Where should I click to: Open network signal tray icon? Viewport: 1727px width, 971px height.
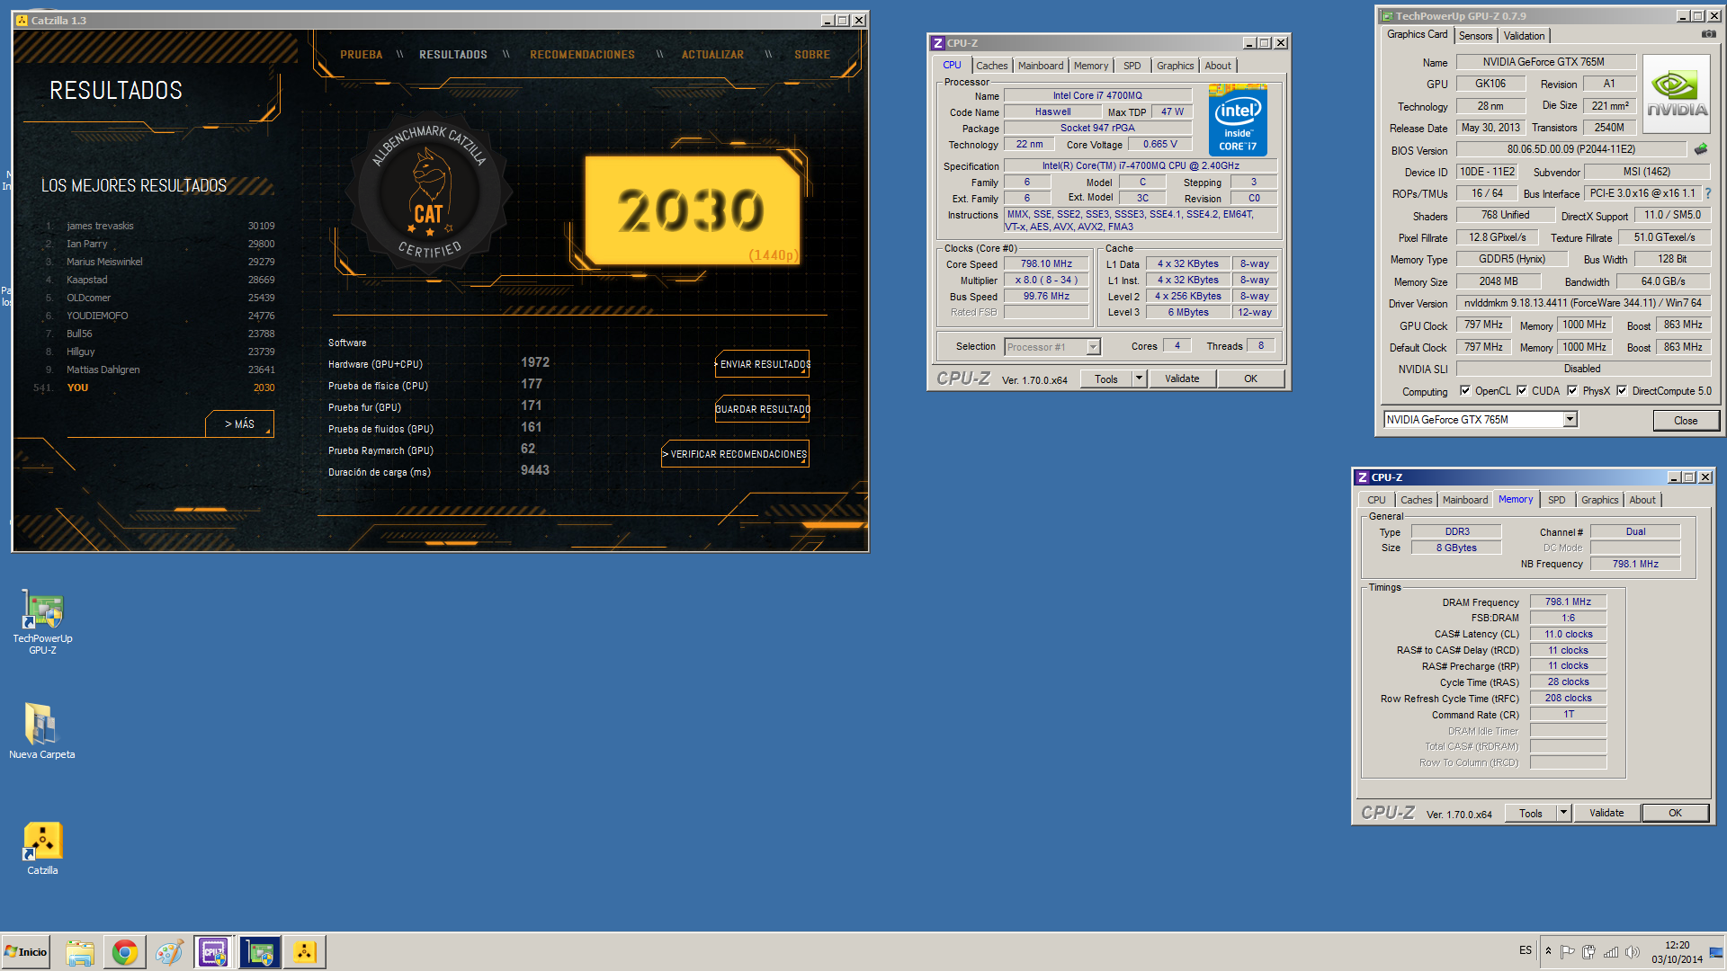[1610, 951]
